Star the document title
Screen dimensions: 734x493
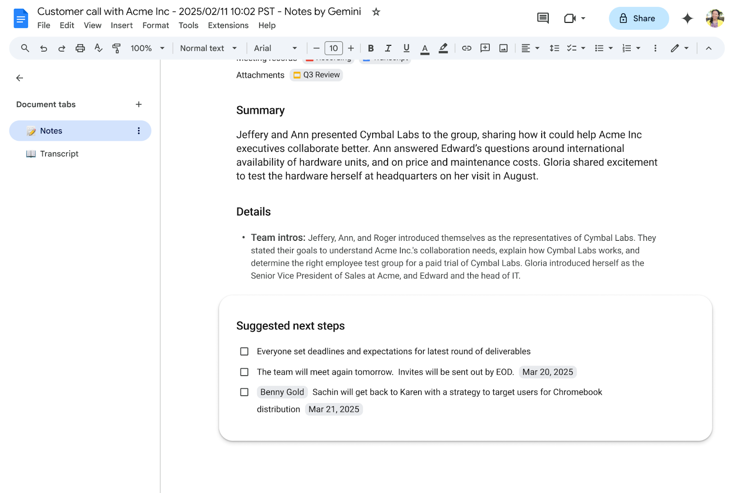pos(375,11)
